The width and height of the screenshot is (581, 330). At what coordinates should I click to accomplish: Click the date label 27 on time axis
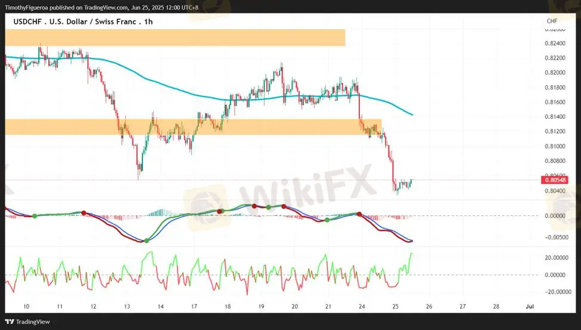(x=462, y=307)
